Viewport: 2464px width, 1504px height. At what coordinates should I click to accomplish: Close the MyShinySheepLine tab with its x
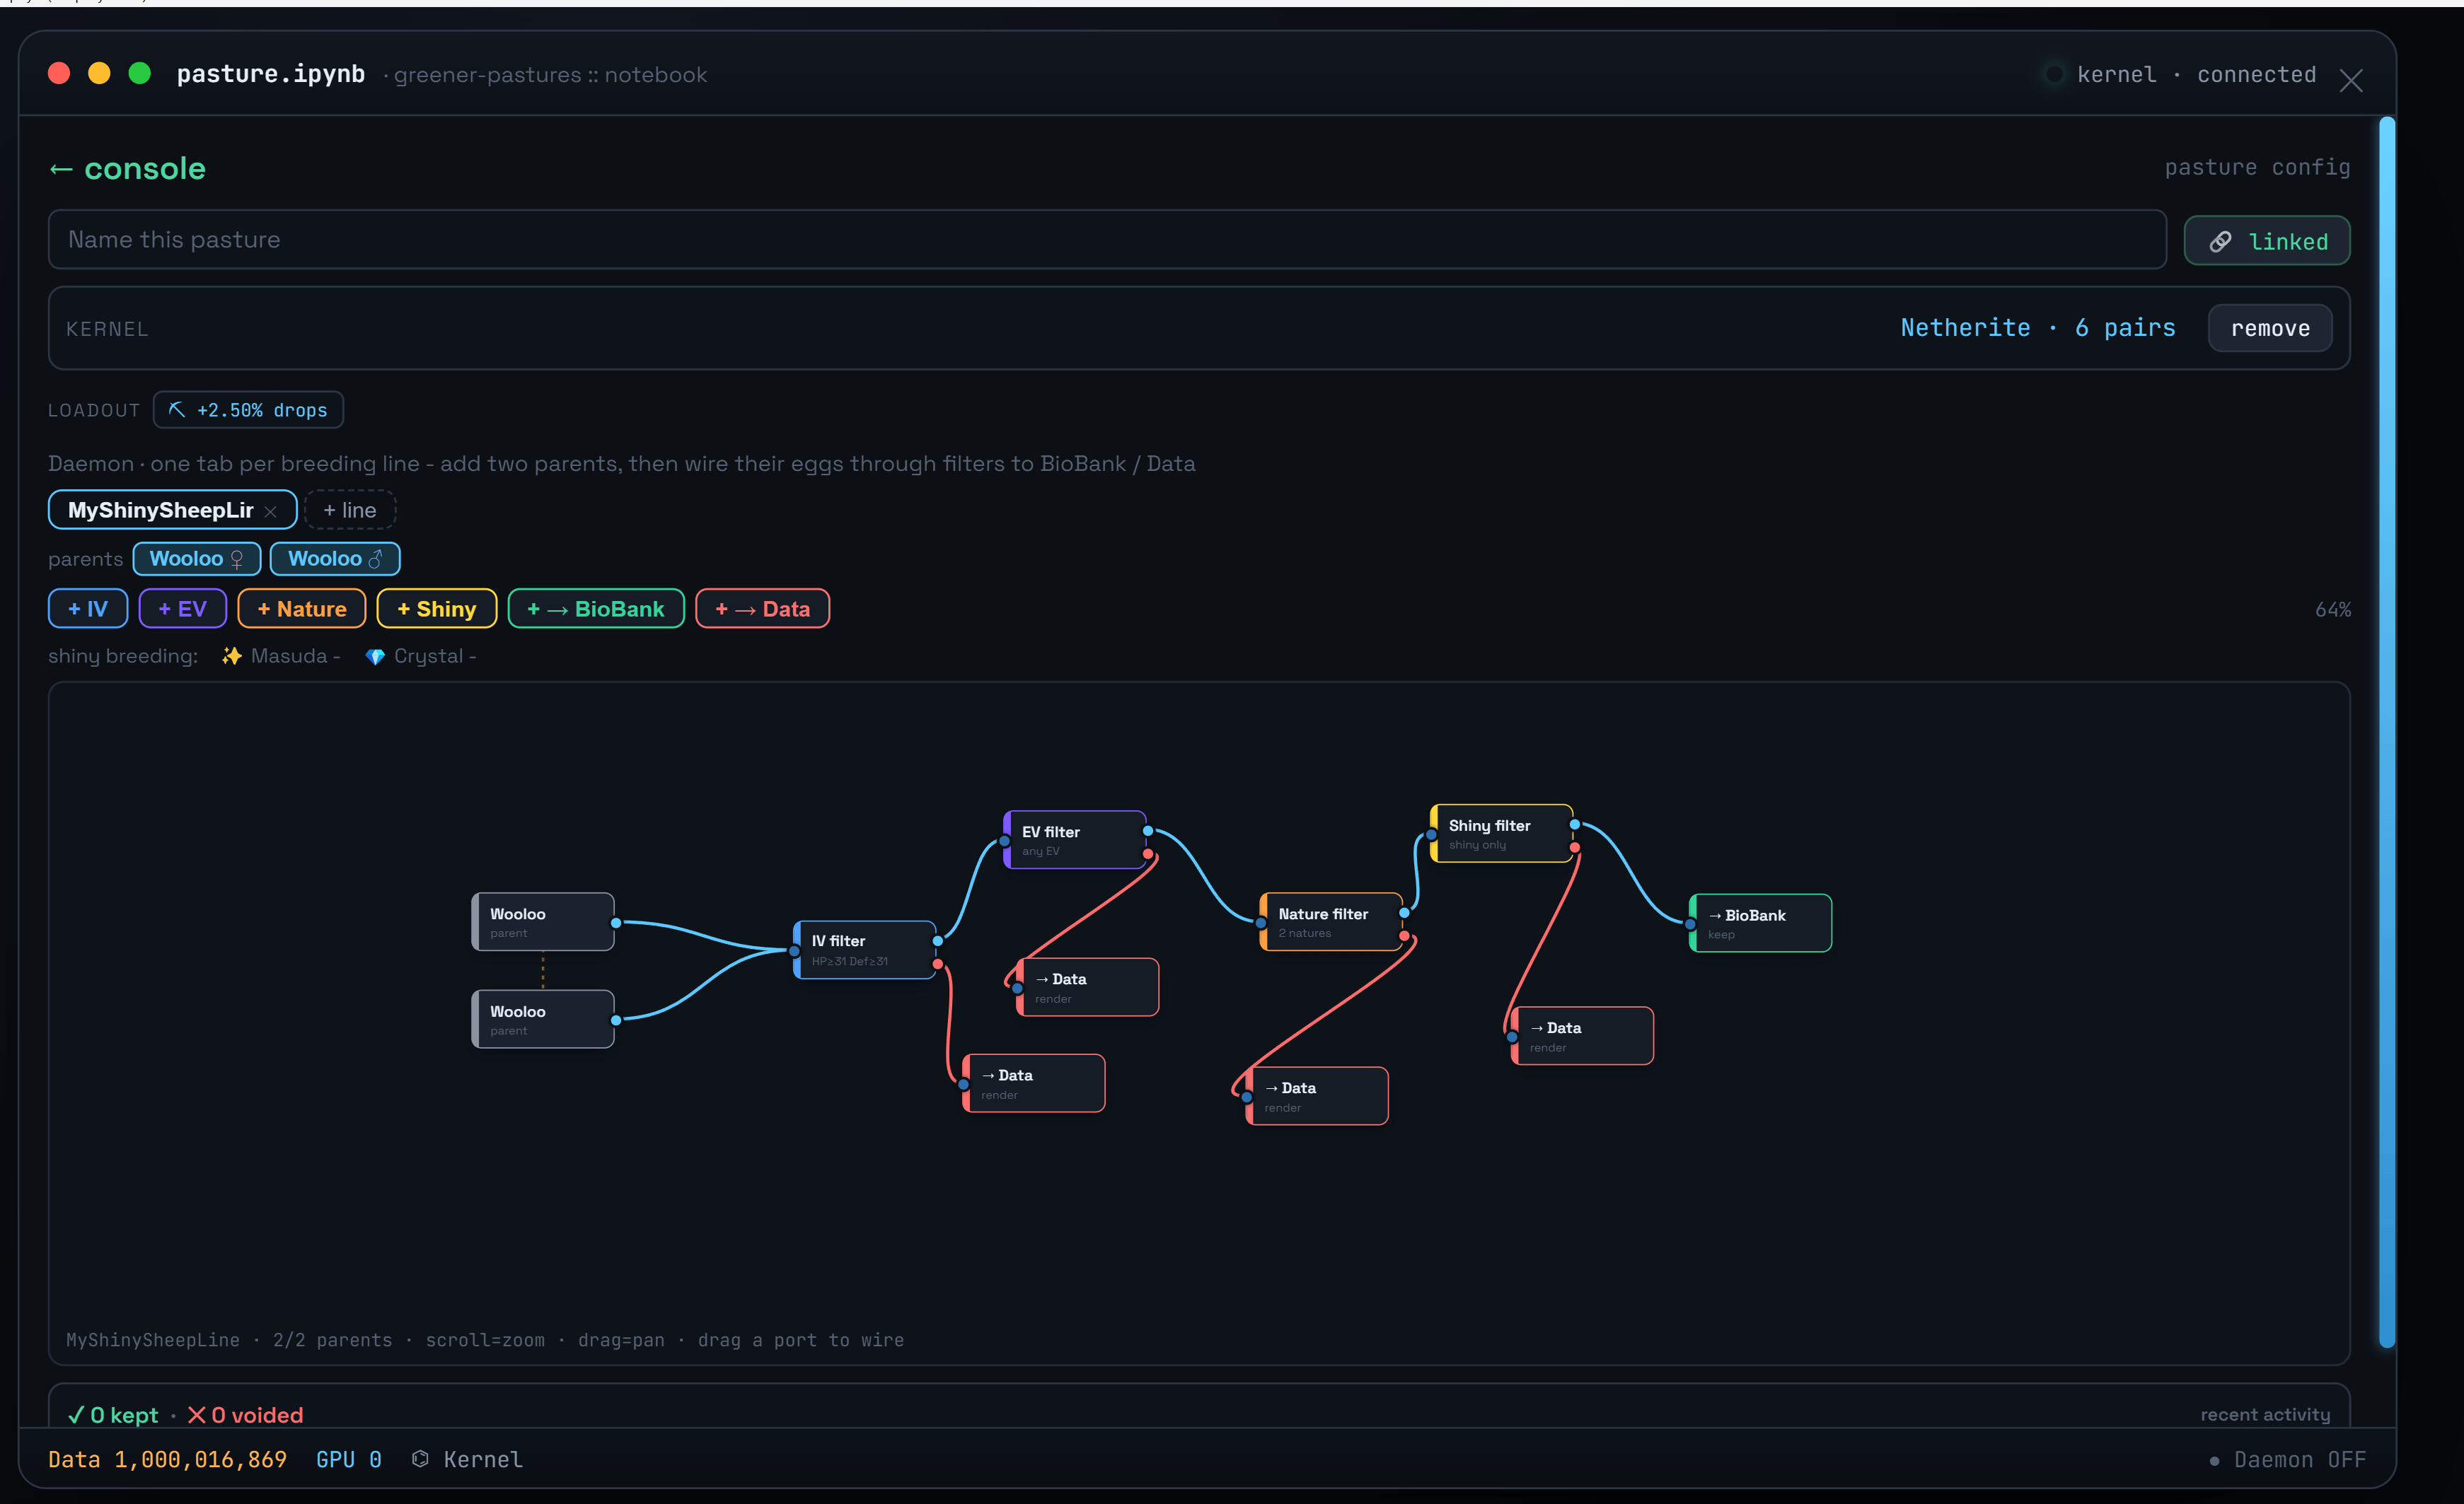coord(270,511)
